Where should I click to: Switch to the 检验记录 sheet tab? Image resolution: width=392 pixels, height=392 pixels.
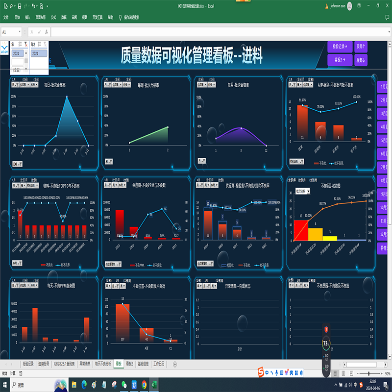[28, 364]
